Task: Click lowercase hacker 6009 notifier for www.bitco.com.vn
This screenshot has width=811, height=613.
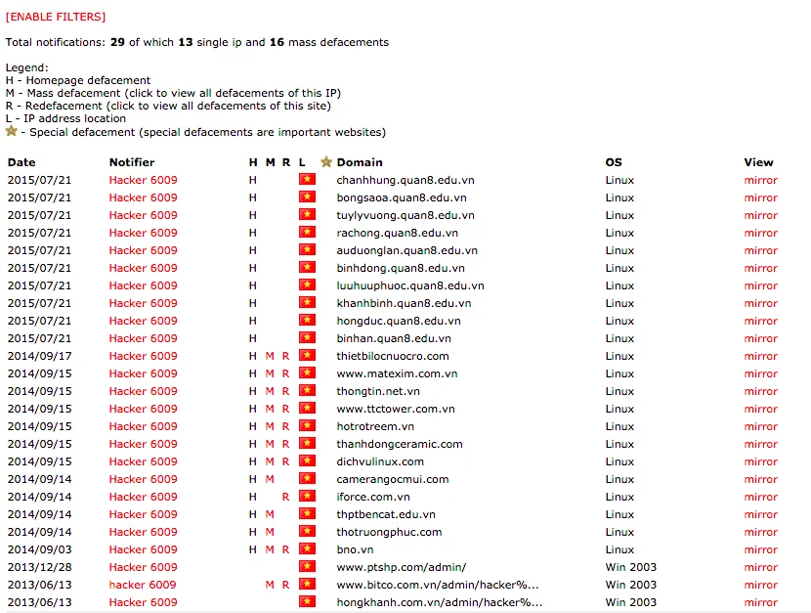Action: pos(143,585)
